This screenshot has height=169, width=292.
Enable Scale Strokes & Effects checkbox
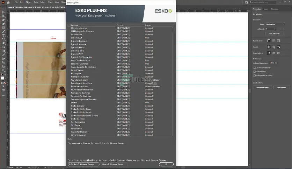tap(254, 75)
